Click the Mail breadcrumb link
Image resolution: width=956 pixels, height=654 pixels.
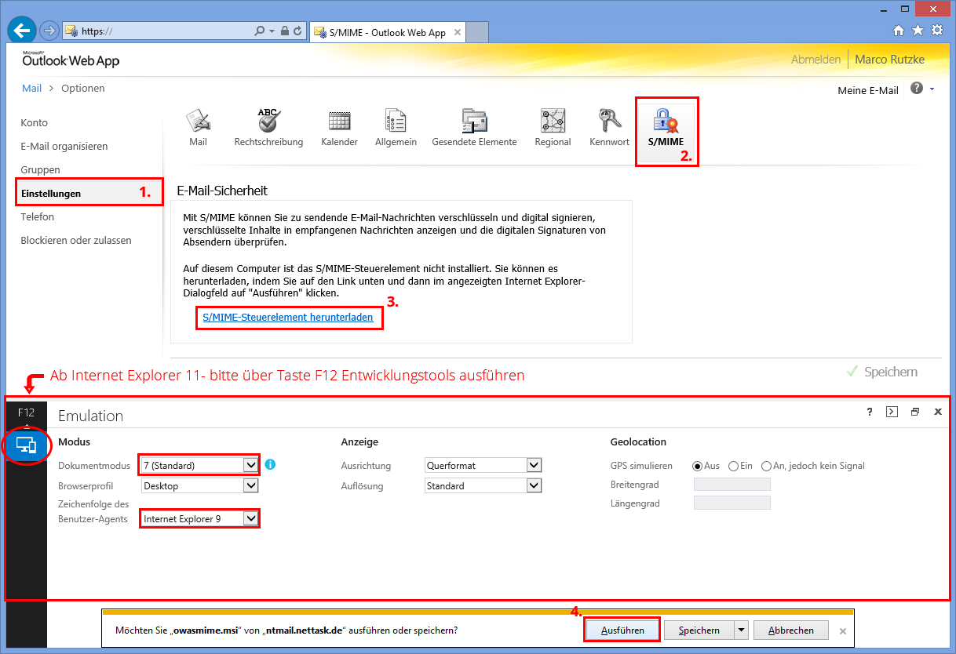point(31,88)
